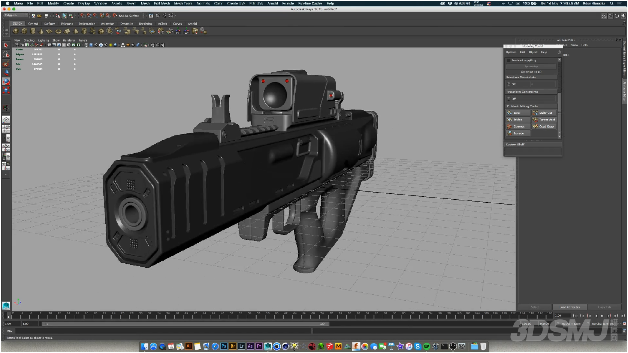Switch to Polygons shelf tab
Image resolution: width=628 pixels, height=353 pixels.
[x=67, y=24]
